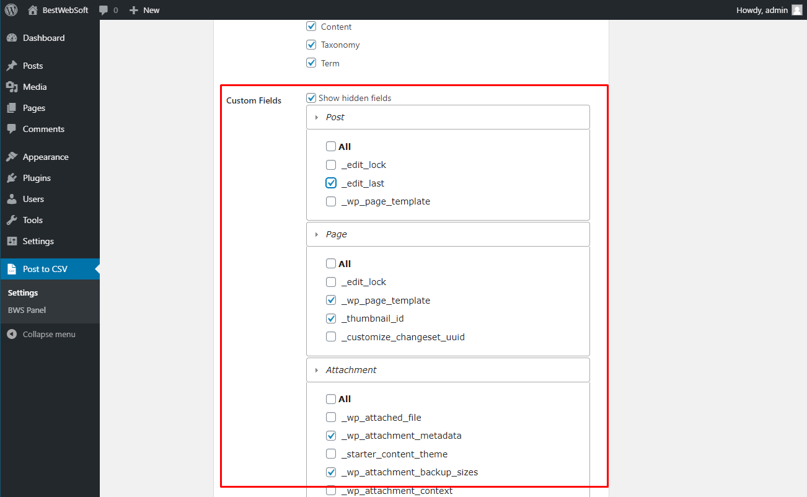Click New in the admin bar
This screenshot has height=497, width=807.
151,10
